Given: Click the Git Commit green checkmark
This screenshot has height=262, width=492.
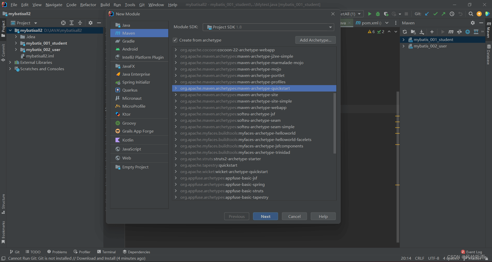Looking at the screenshot, I should 435,14.
